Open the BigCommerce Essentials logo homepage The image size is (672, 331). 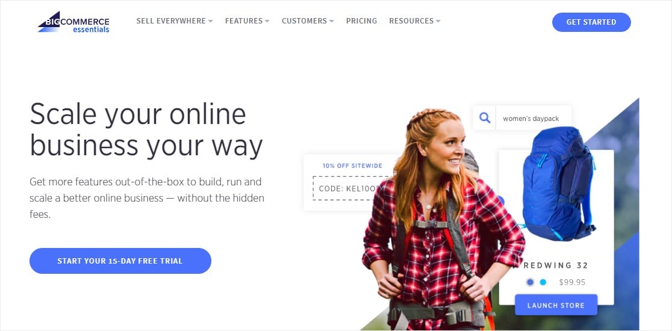click(73, 22)
